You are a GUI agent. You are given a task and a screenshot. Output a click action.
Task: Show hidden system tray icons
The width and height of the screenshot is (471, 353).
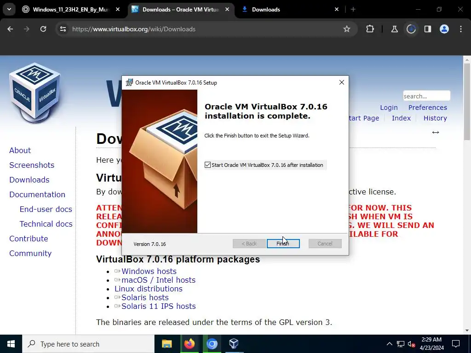click(389, 344)
